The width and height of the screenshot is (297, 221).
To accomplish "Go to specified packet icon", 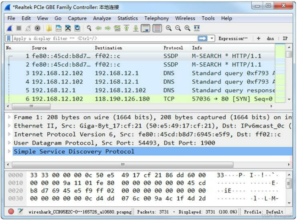I will coord(117,28).
